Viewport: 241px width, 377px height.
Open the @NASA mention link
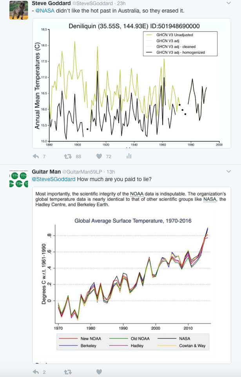[x=45, y=11]
